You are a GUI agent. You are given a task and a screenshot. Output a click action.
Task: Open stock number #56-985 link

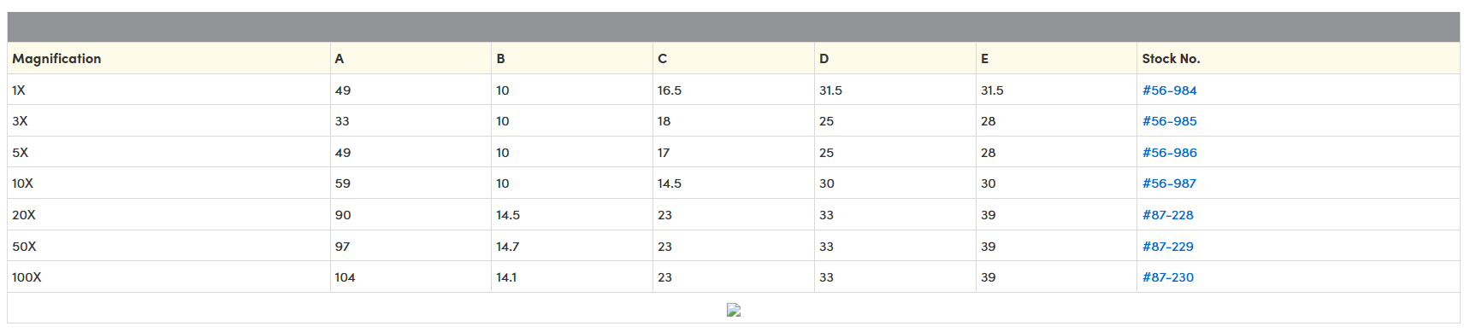coord(1169,121)
